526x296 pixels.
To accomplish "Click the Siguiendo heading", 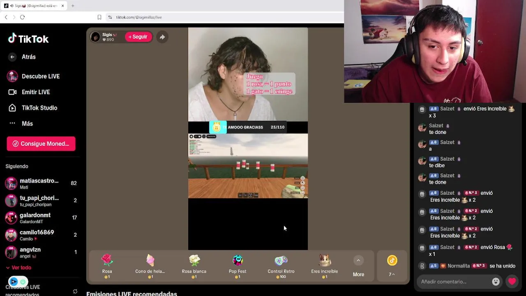I will point(17,166).
